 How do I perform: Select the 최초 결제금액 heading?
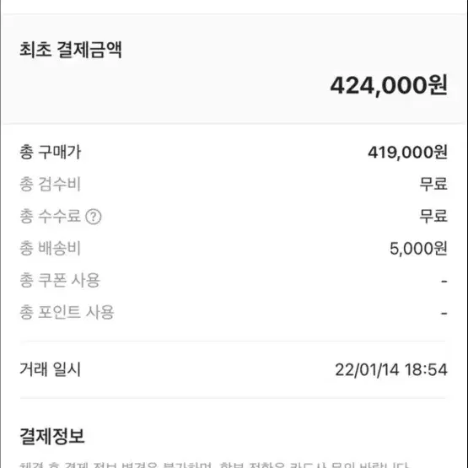coord(71,50)
